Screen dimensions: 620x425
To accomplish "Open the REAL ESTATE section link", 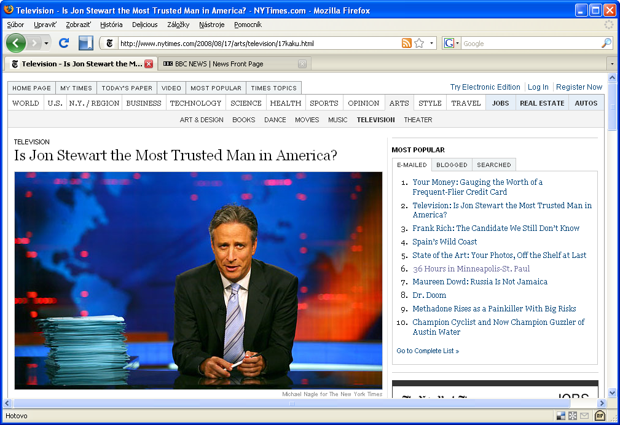I will pos(542,103).
